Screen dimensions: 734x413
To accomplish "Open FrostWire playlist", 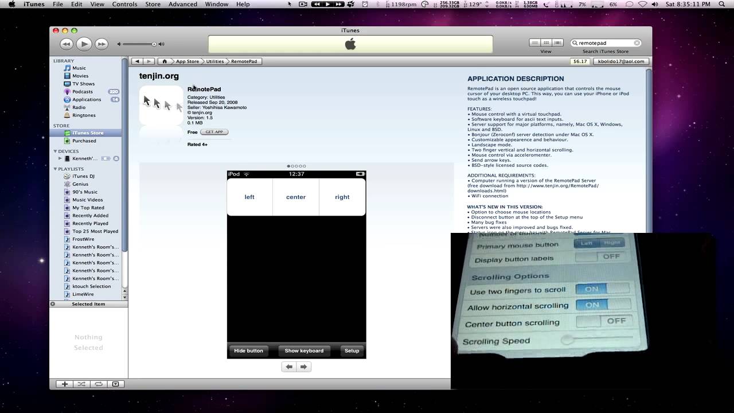I will click(83, 239).
